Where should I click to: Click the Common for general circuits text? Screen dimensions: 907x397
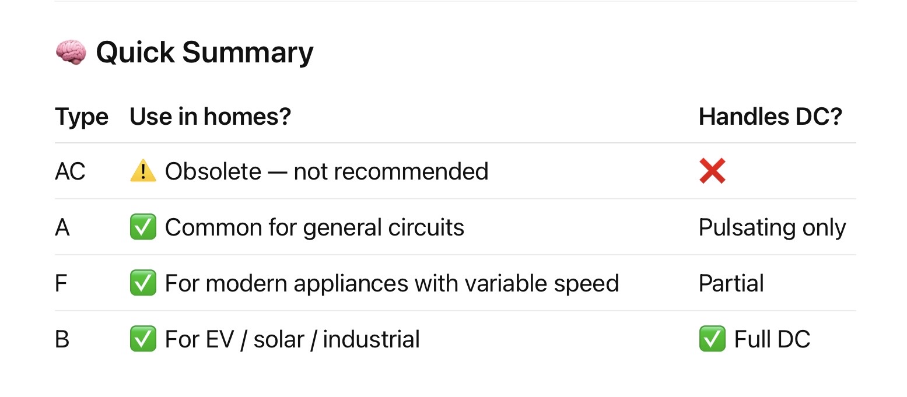pos(314,227)
